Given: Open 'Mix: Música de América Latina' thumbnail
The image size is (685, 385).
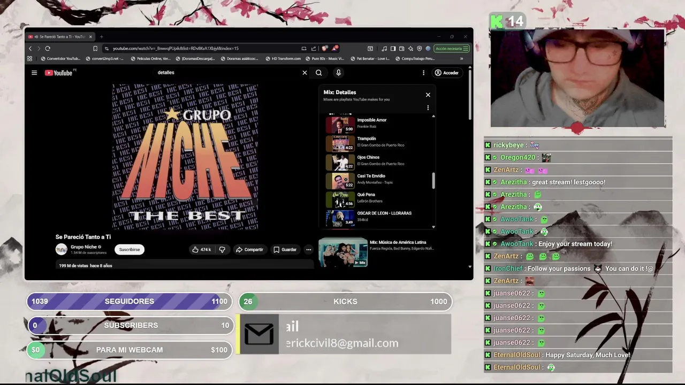Looking at the screenshot, I should (343, 252).
